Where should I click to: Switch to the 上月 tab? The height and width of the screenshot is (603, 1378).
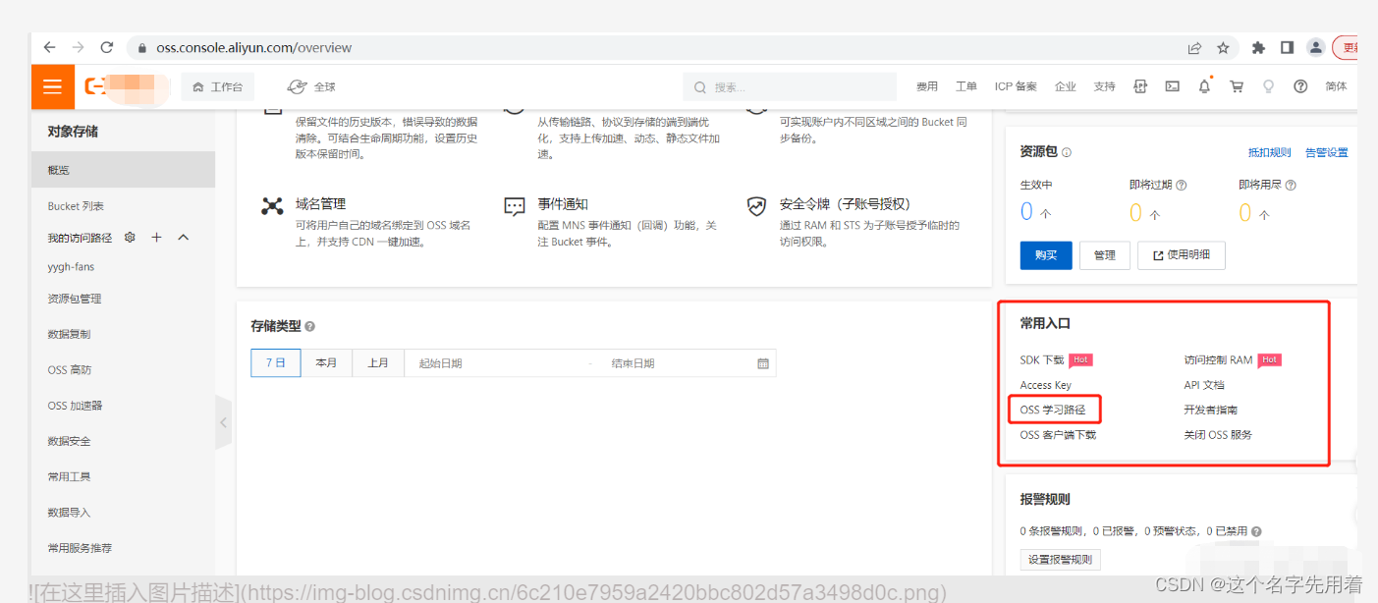click(x=378, y=362)
